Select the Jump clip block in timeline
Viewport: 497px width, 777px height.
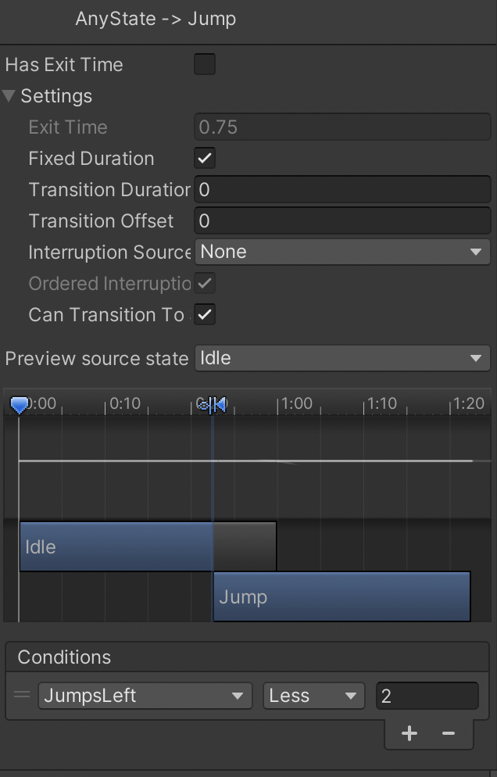[x=341, y=596]
